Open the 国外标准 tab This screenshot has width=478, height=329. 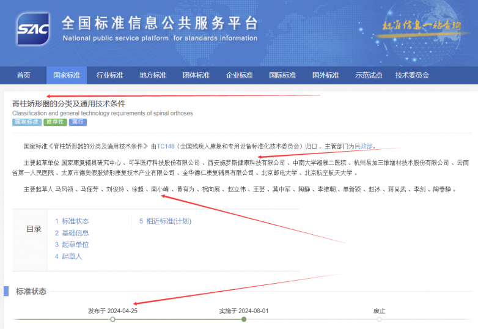click(x=326, y=75)
